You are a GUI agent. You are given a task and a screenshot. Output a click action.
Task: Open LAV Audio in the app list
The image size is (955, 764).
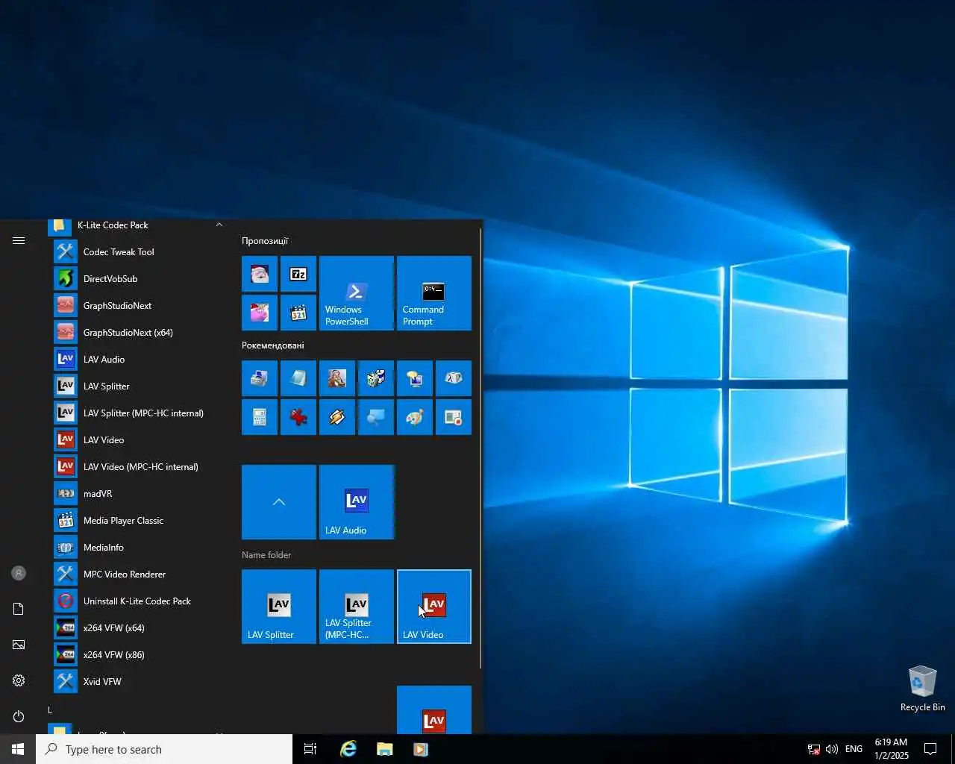136,360
